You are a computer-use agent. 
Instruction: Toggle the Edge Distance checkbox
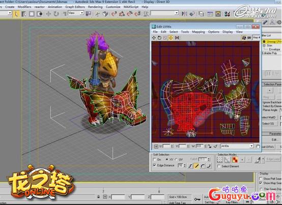coord(154,165)
